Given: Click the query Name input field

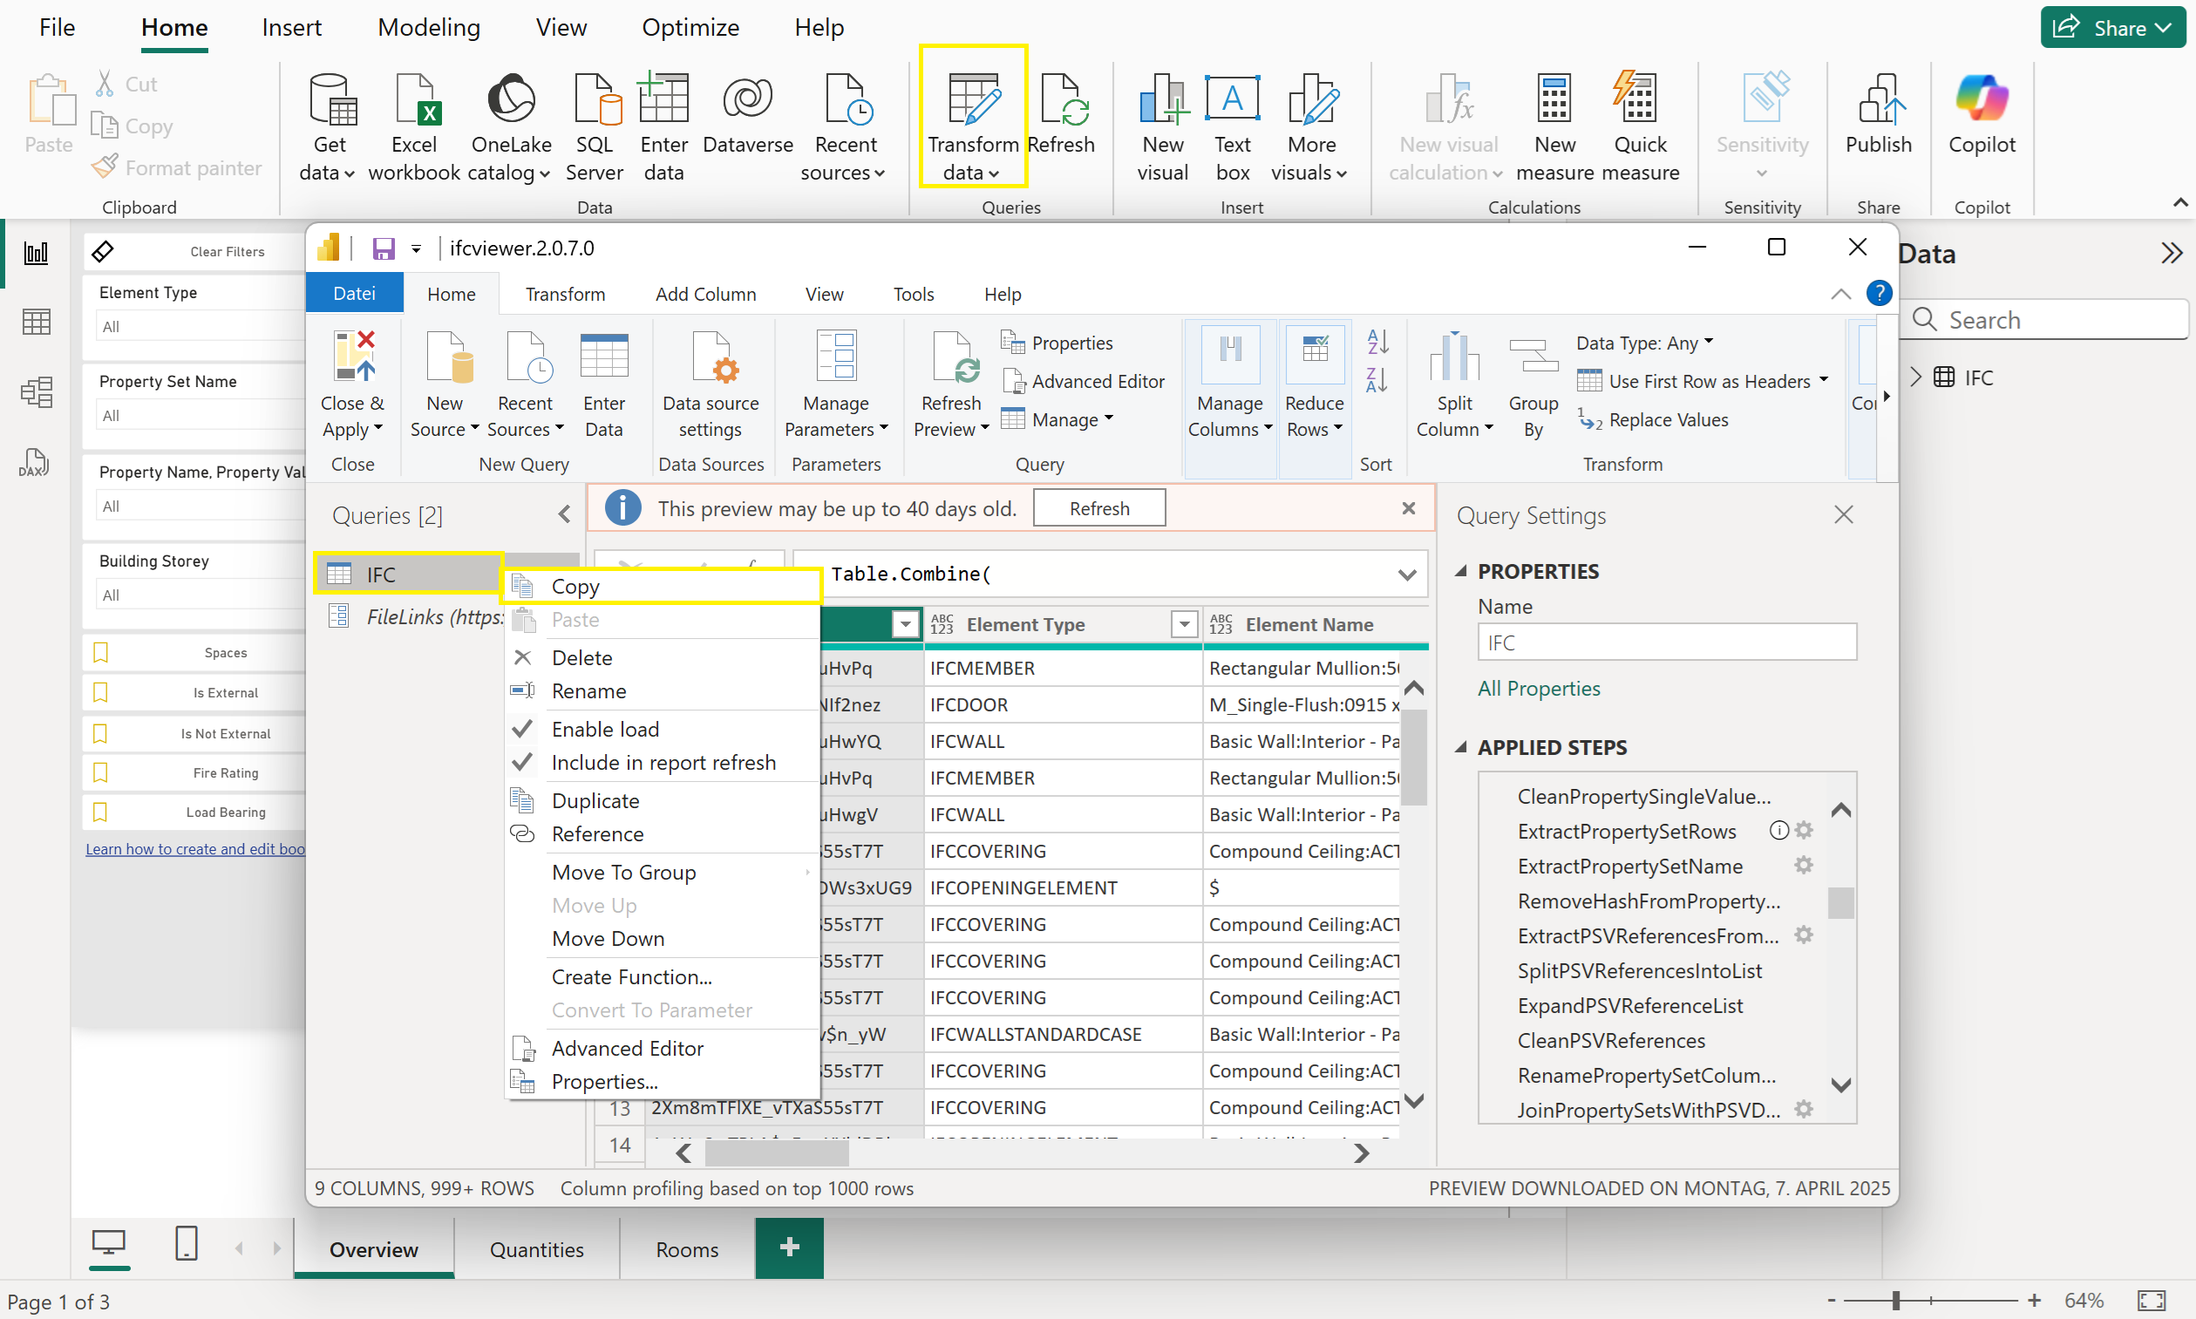Looking at the screenshot, I should click(1666, 643).
